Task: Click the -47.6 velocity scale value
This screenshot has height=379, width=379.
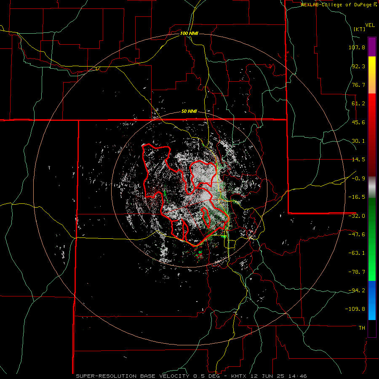Action: [x=357, y=235]
